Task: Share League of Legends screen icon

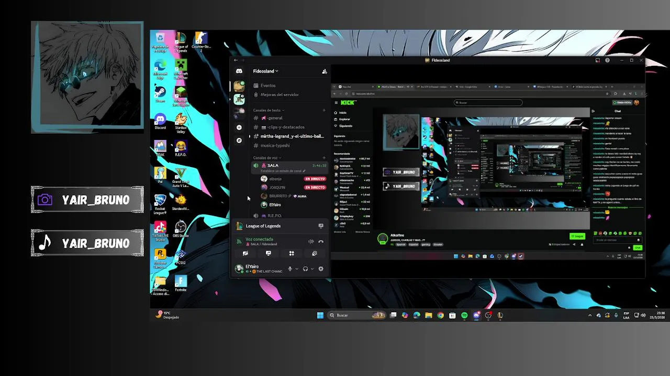Action: 321,226
